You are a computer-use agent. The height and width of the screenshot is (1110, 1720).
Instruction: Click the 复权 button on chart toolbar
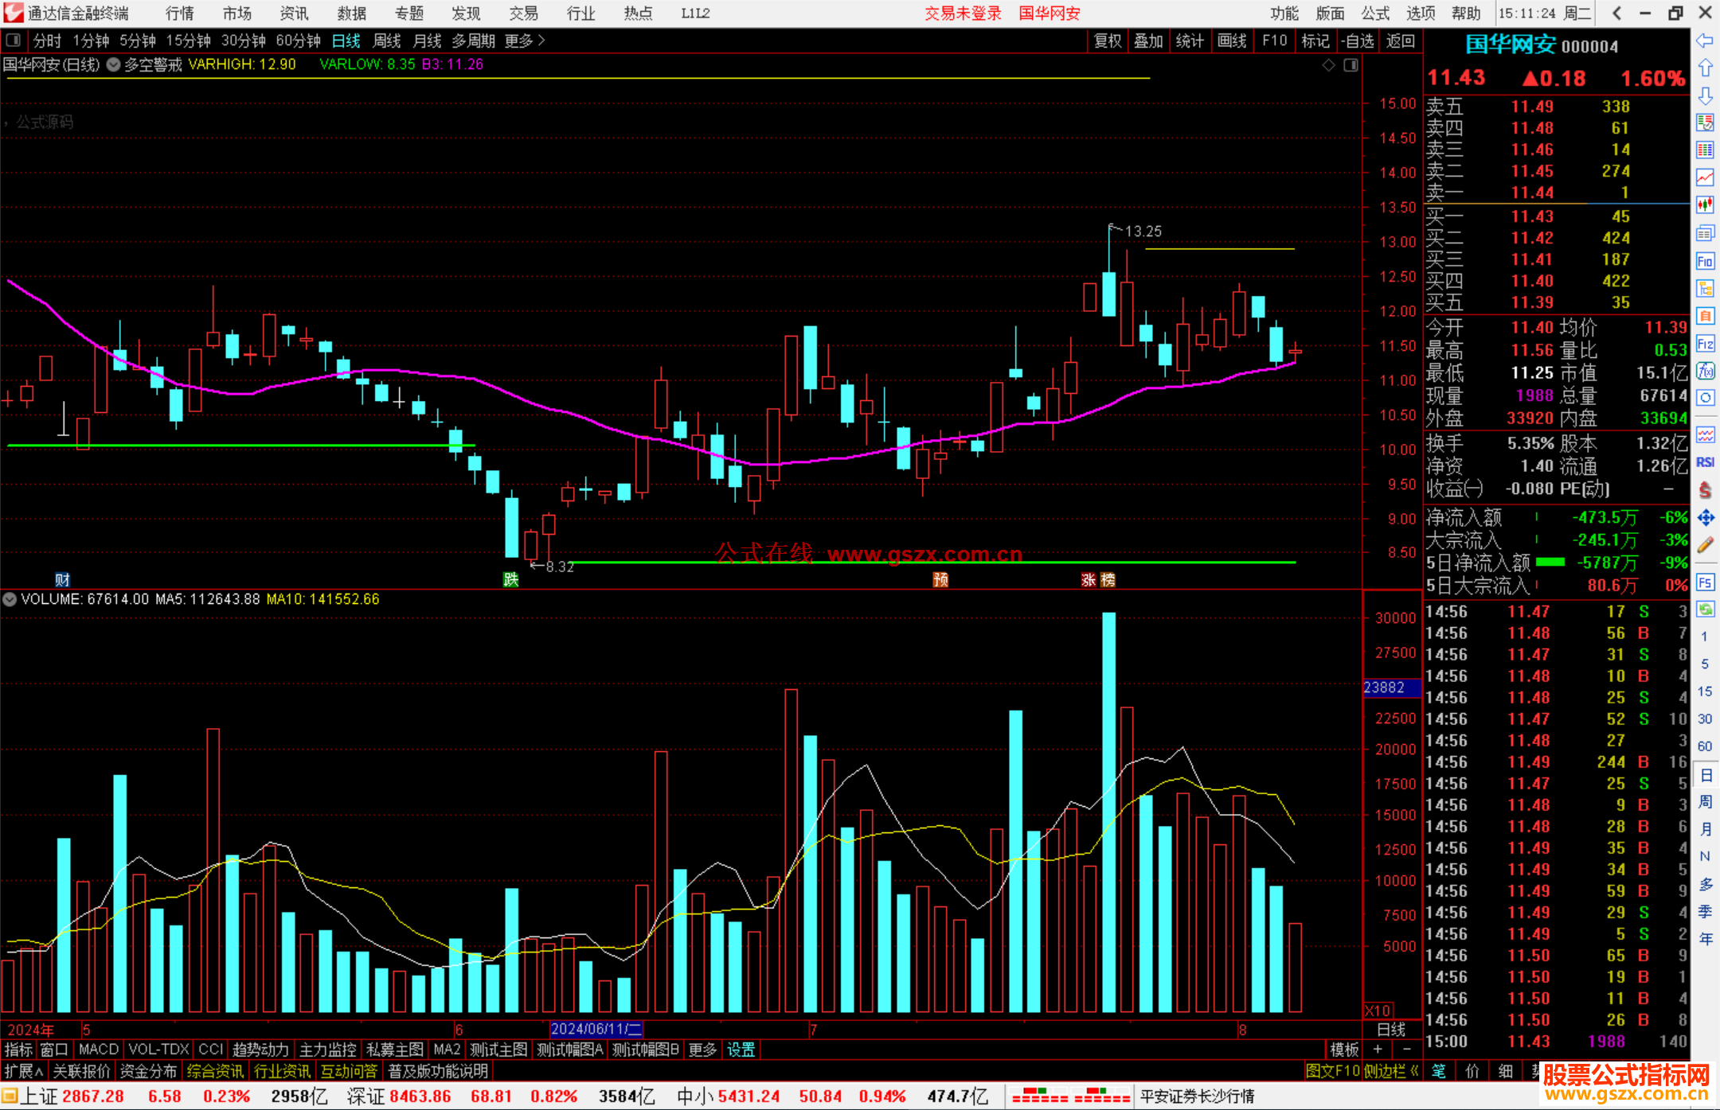click(x=1107, y=41)
